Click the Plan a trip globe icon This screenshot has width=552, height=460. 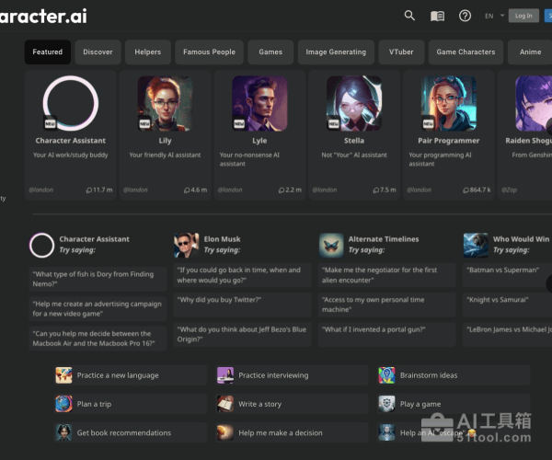(63, 404)
